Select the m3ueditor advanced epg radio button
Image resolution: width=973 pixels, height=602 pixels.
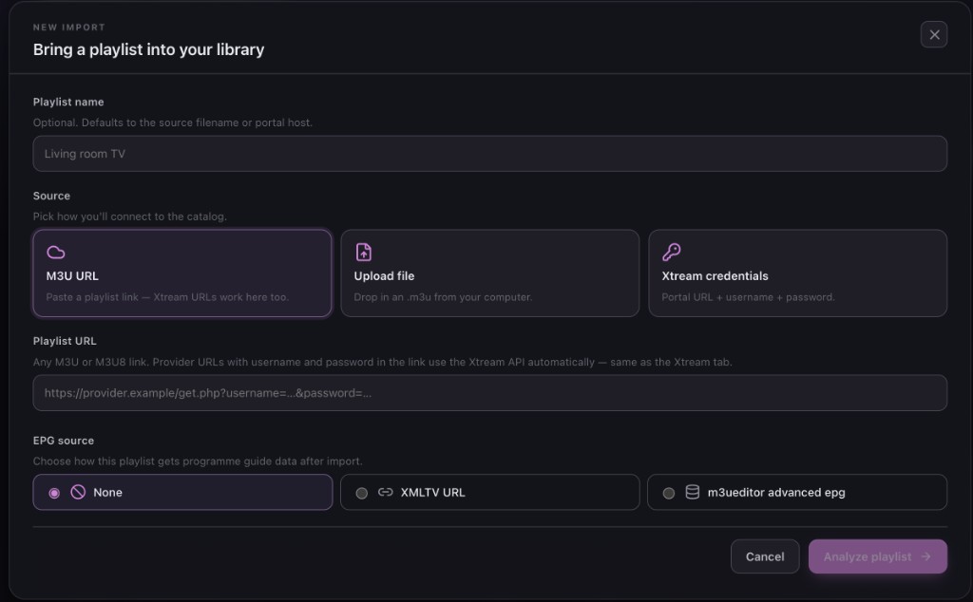[x=669, y=493]
